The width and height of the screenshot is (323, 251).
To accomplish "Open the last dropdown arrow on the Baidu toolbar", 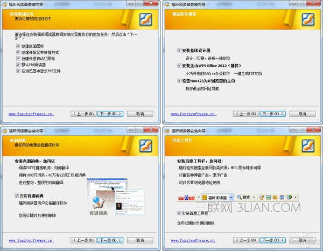I will [x=296, y=198].
